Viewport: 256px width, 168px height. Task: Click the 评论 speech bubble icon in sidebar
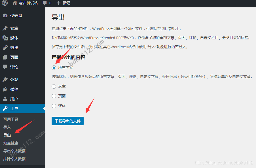tap(5, 67)
